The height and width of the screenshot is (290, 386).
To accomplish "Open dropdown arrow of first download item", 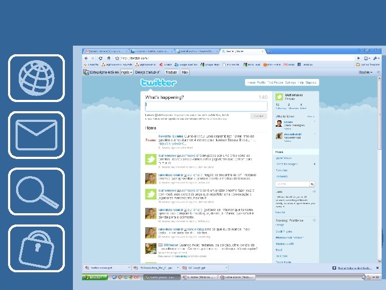I will (x=129, y=268).
